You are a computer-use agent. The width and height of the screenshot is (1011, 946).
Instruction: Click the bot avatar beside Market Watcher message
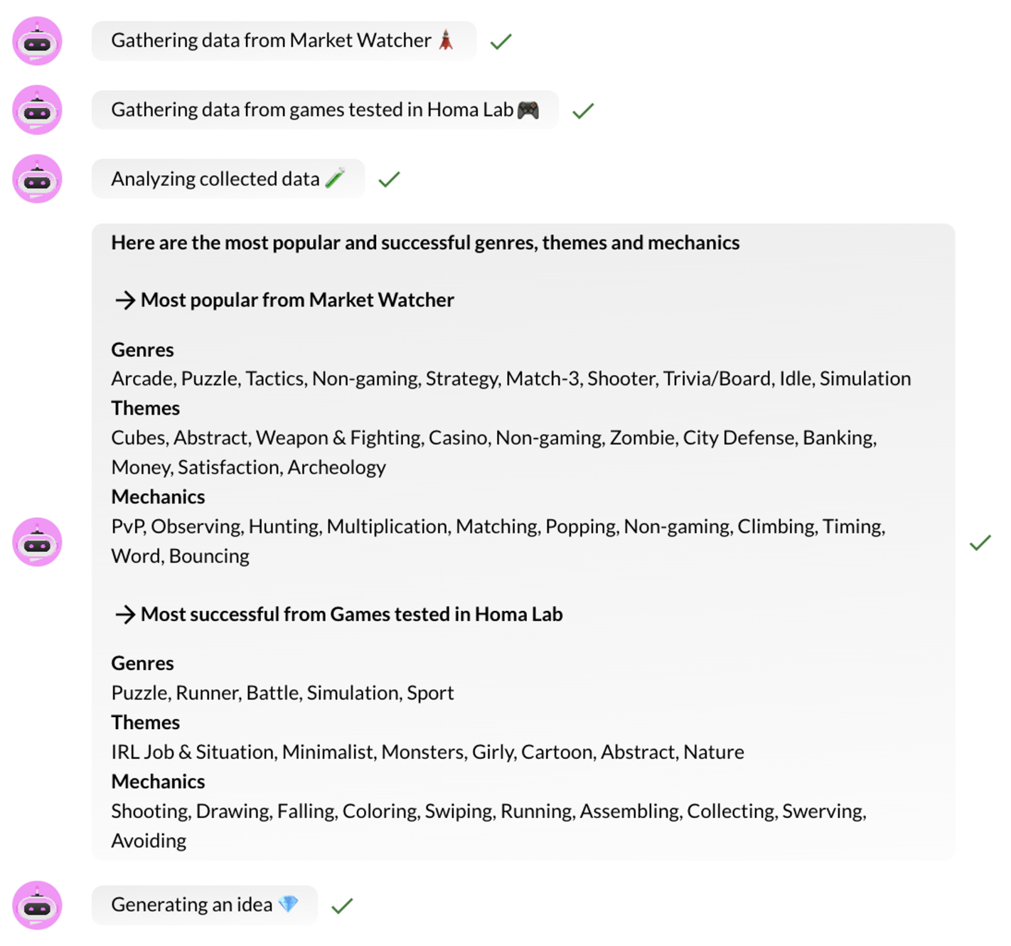pyautogui.click(x=38, y=41)
